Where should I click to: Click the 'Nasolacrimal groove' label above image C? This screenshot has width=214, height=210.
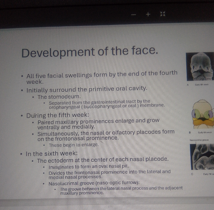tap(199, 140)
